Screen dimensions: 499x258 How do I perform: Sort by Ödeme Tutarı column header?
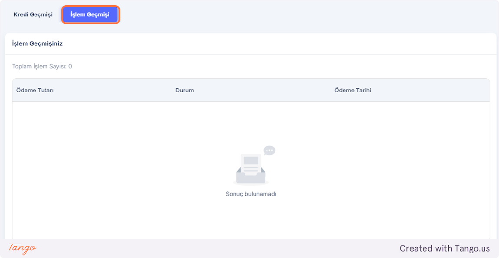coord(35,90)
